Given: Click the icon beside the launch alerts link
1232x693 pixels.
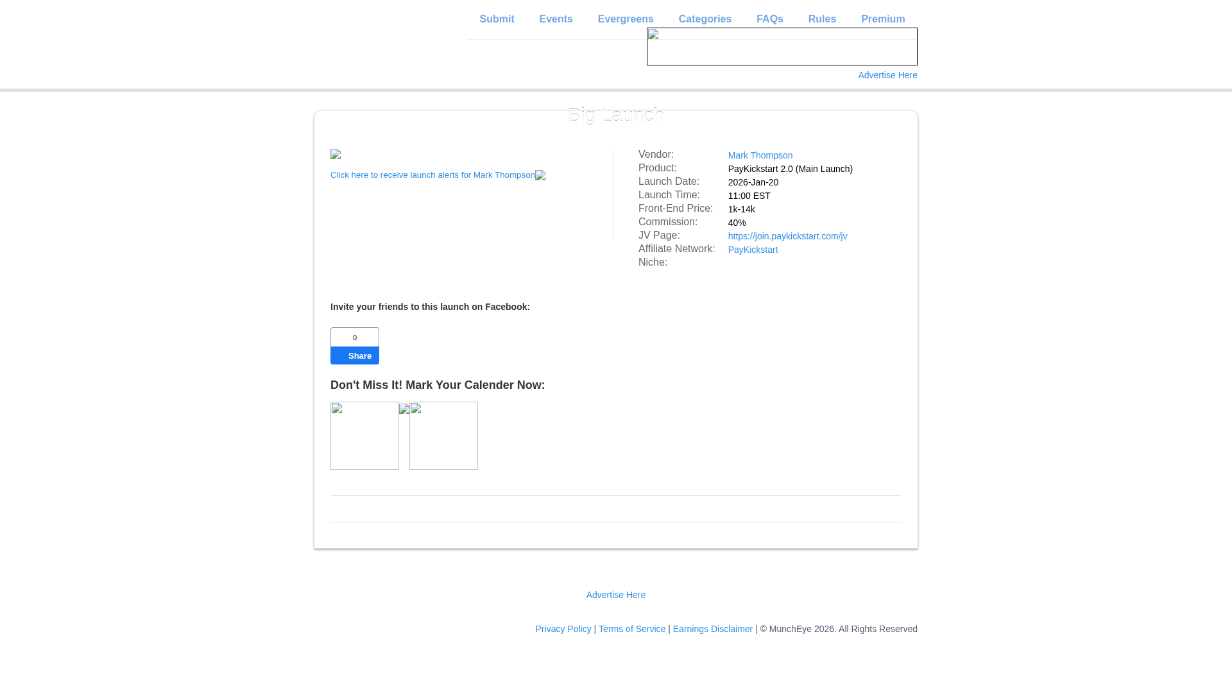Looking at the screenshot, I should (x=540, y=176).
